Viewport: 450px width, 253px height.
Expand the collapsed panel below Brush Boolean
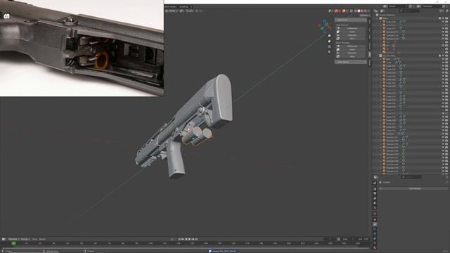point(351,62)
